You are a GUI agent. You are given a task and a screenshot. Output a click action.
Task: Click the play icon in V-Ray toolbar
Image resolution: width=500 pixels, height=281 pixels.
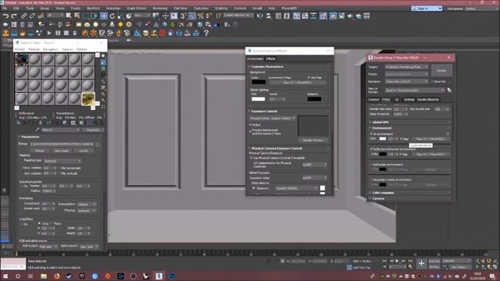pyautogui.click(x=49, y=33)
